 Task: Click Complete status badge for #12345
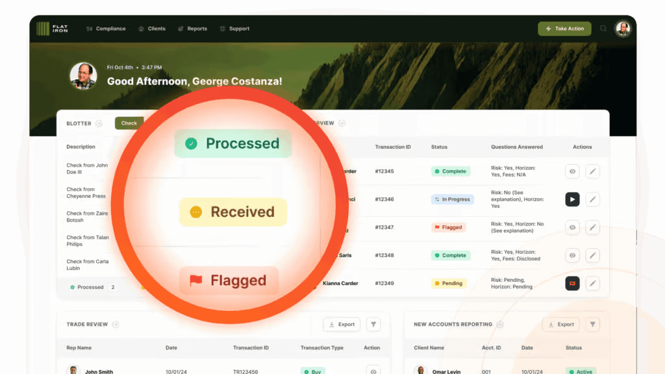pos(451,171)
